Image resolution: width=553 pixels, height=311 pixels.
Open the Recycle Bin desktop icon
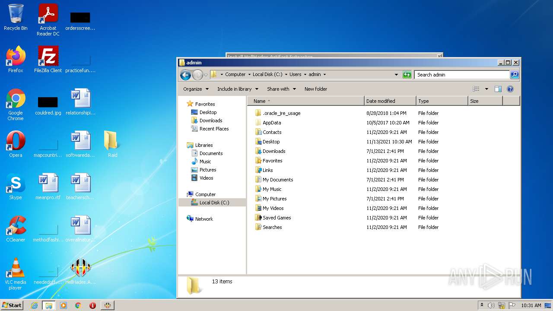(x=16, y=17)
